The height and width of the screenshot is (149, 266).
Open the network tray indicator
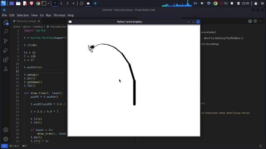[202, 3]
